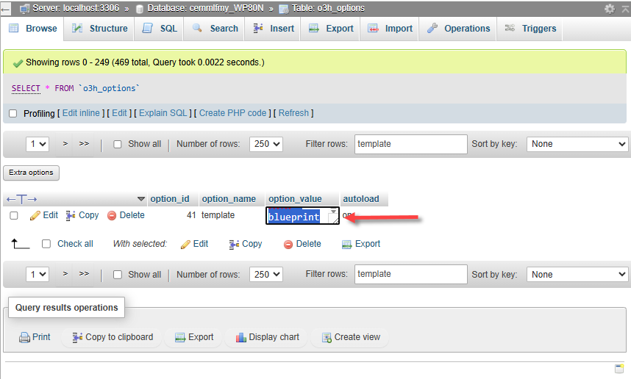Click the Edit link between square brackets

tap(119, 113)
